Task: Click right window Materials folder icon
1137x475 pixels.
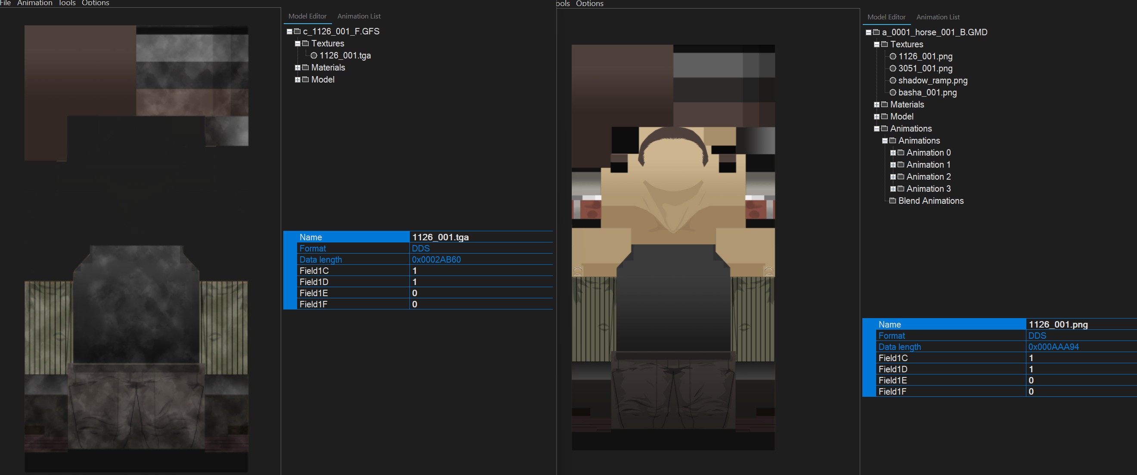Action: tap(885, 104)
